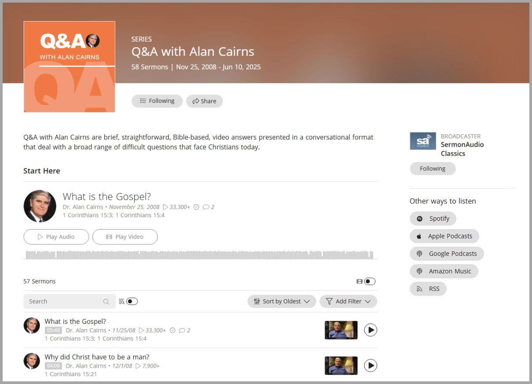The height and width of the screenshot is (384, 532).
Task: Click the comment bubble icon on the featured sermon
Action: 206,207
